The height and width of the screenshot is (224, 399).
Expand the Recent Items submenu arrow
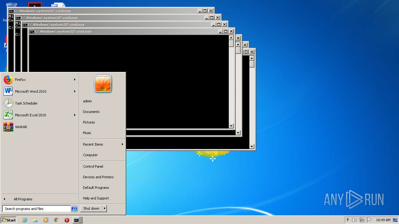pyautogui.click(x=123, y=144)
